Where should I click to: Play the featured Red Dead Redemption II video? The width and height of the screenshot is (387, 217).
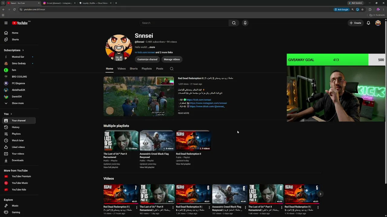tap(139, 96)
